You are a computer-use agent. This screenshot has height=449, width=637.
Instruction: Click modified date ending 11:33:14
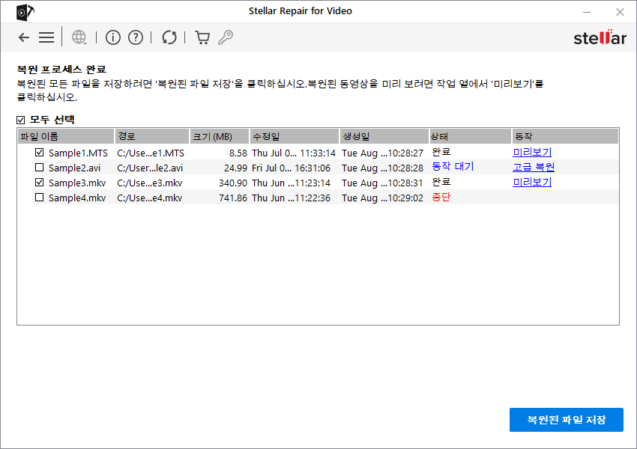pos(294,153)
